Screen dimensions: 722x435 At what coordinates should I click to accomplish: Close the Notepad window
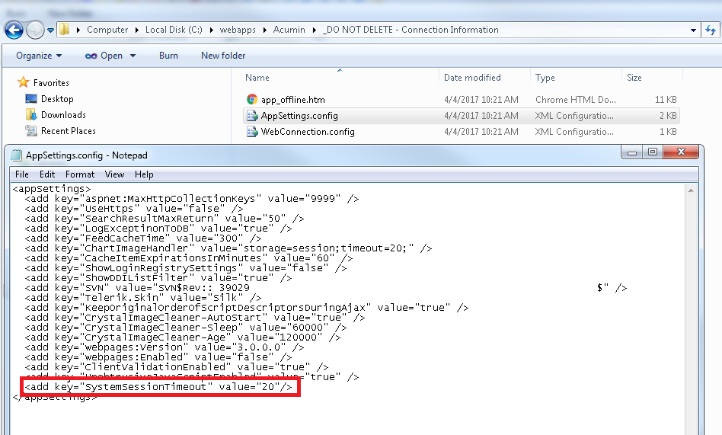coord(681,152)
